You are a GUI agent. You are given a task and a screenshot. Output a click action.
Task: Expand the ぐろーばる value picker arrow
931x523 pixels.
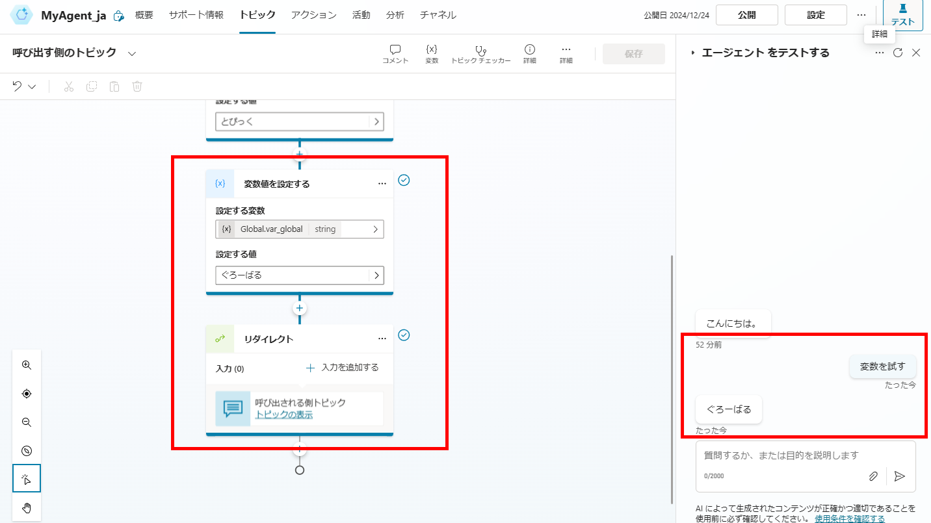click(376, 275)
